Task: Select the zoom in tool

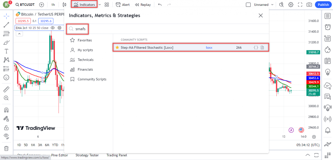Action: (x=7, y=98)
